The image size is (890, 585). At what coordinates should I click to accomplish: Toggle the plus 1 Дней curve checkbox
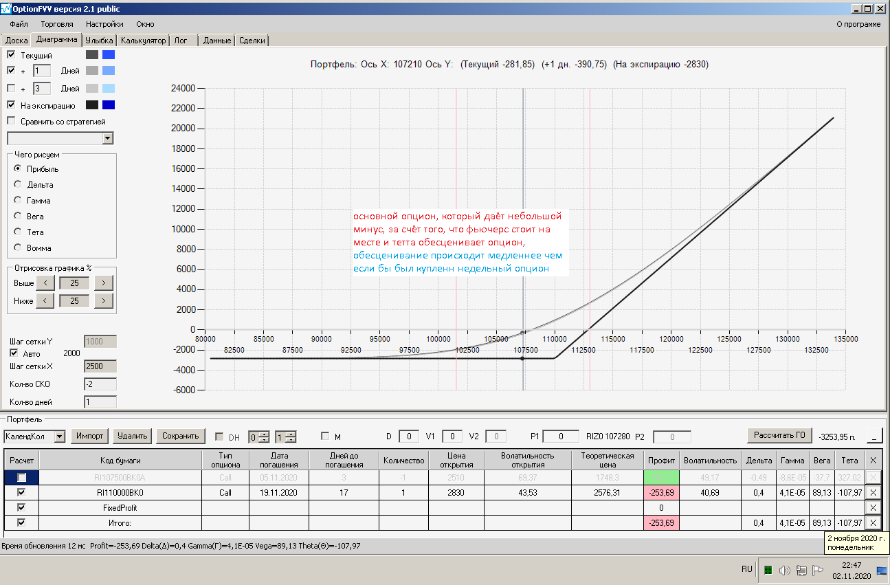coord(11,70)
